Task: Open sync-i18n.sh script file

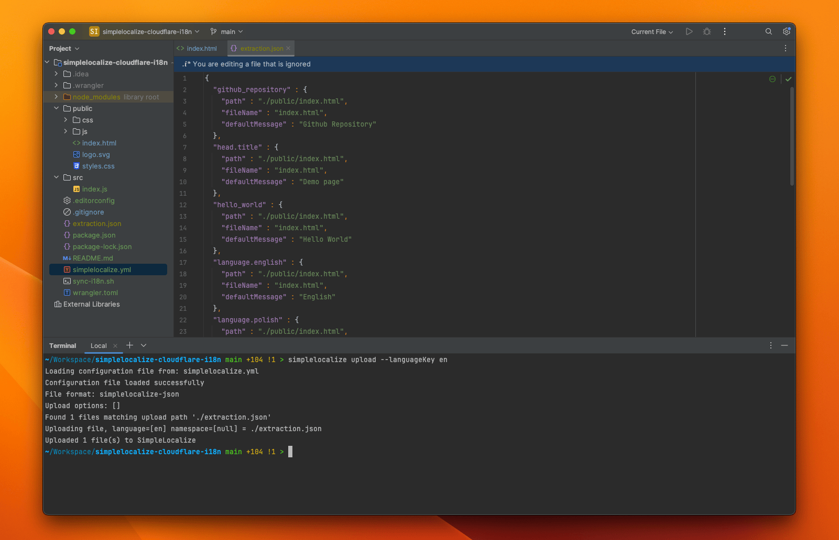Action: pyautogui.click(x=93, y=281)
